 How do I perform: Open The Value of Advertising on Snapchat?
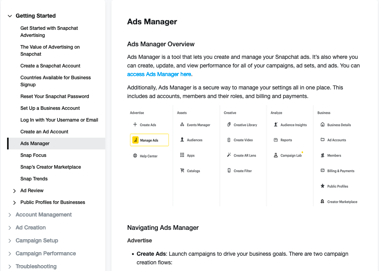tap(50, 51)
